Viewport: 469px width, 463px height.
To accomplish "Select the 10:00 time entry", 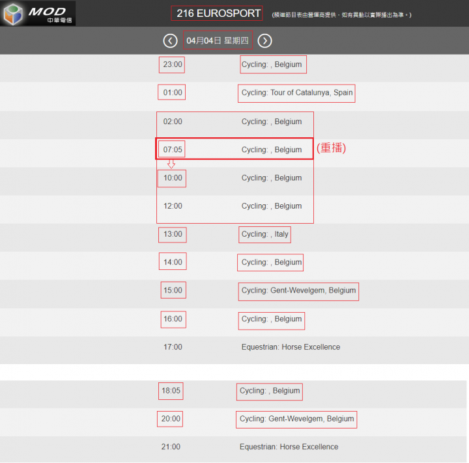I will [x=173, y=178].
